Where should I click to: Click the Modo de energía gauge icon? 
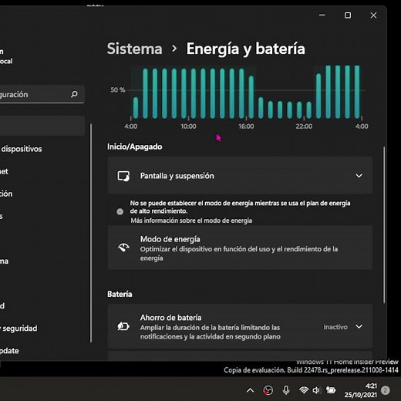pyautogui.click(x=123, y=248)
